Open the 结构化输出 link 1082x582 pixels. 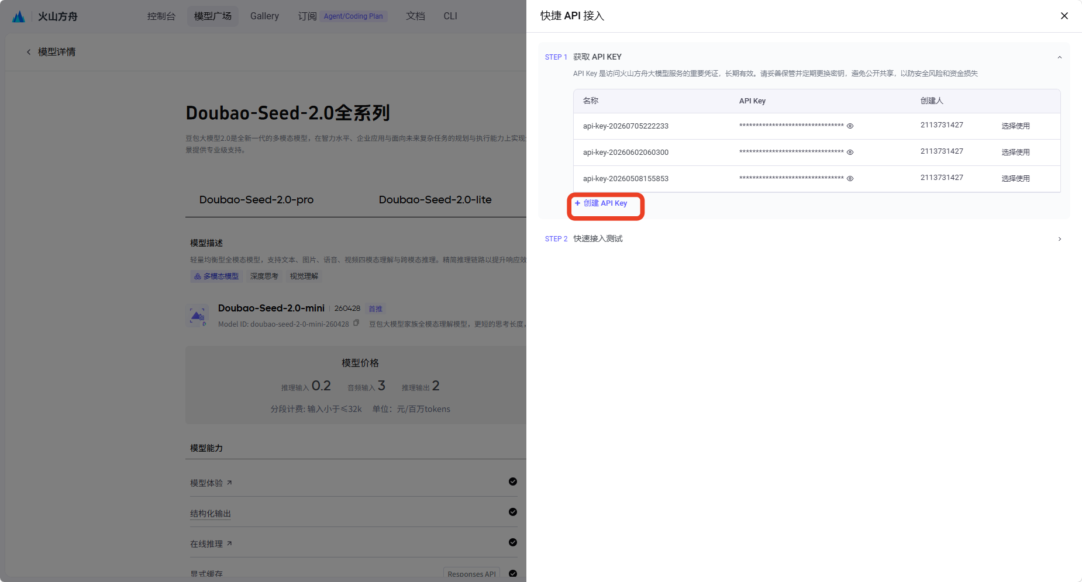click(x=211, y=514)
